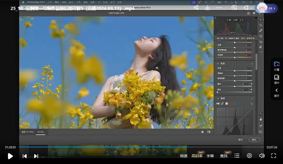This screenshot has height=164, width=283.
Task: Select the Healing brush tool
Action: [261, 31]
